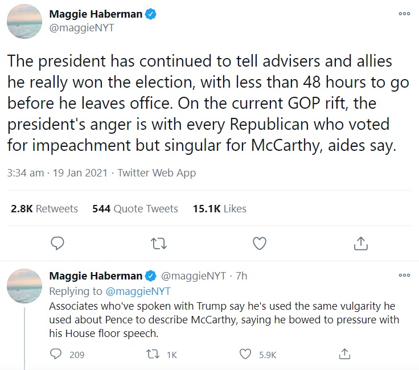The image size is (419, 370).
Task: Share the main tweet
Action: coord(360,244)
